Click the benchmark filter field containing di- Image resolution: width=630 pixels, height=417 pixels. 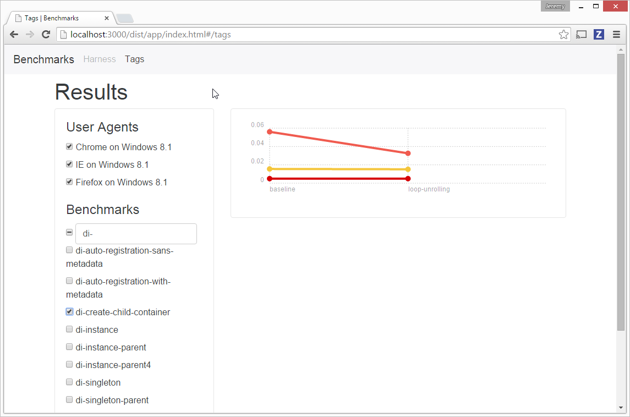tap(136, 234)
